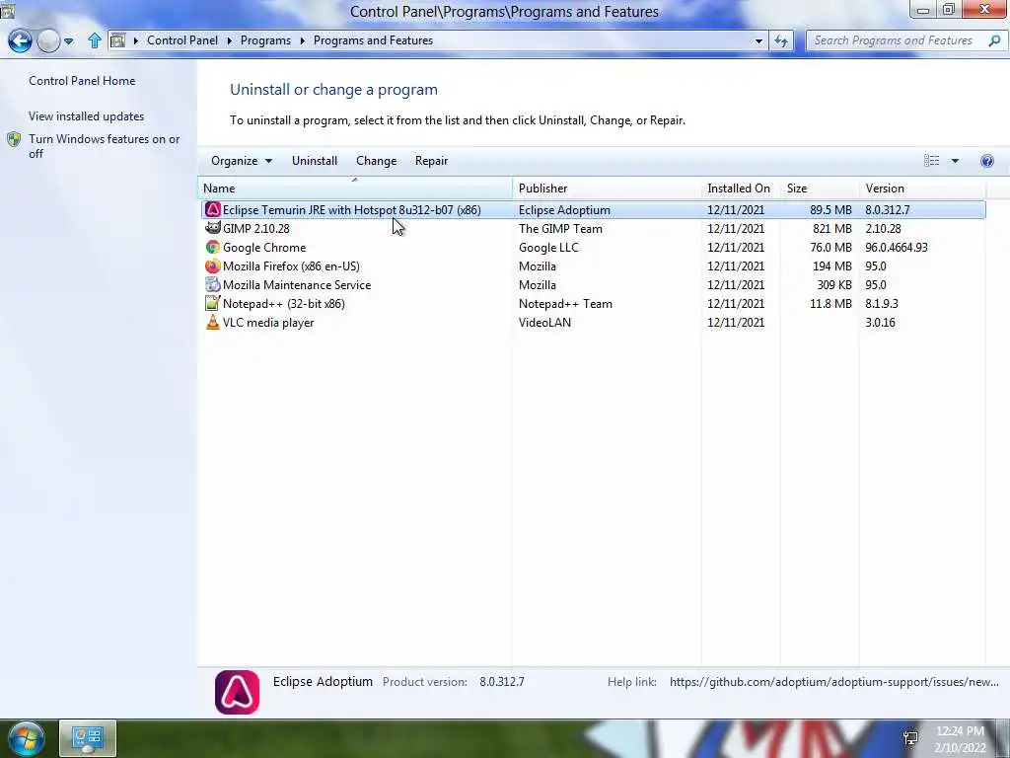Go back with the Back arrow button
The height and width of the screenshot is (758, 1010).
coord(20,41)
